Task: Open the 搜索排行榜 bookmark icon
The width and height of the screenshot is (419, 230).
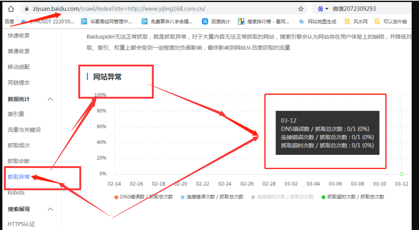Action: click(x=241, y=21)
